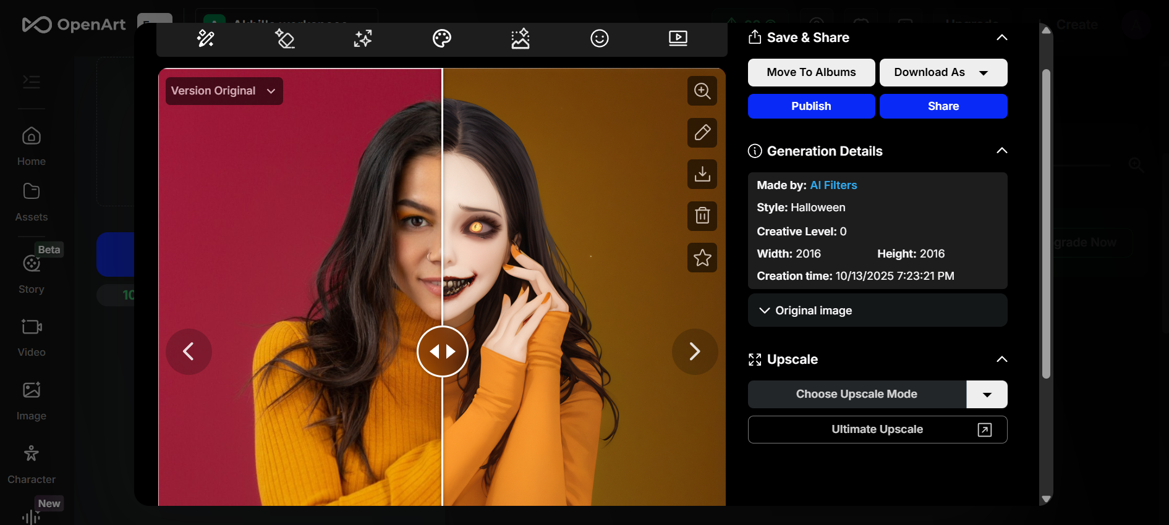This screenshot has width=1169, height=525.
Task: Open the Version Original dropdown
Action: (224, 91)
